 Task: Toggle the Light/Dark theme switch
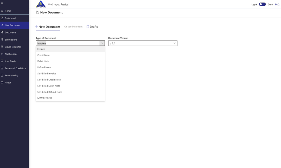coord(262,4)
